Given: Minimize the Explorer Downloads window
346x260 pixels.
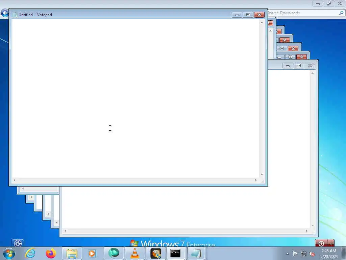Looking at the screenshot, I should (x=318, y=3).
